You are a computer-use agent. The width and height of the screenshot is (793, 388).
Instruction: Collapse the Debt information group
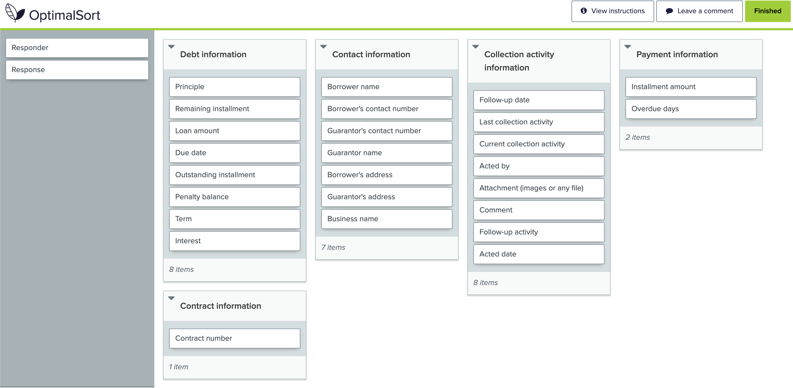tap(171, 47)
